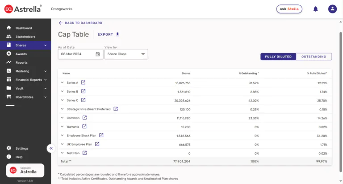343x184 pixels.
Task: Expand the Shares menu chevron
Action: [46, 45]
